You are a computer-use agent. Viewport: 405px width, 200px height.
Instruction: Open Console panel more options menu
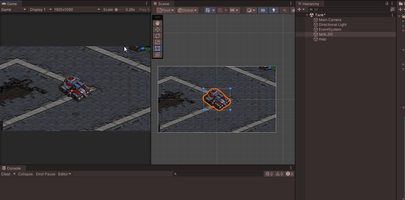click(x=291, y=168)
